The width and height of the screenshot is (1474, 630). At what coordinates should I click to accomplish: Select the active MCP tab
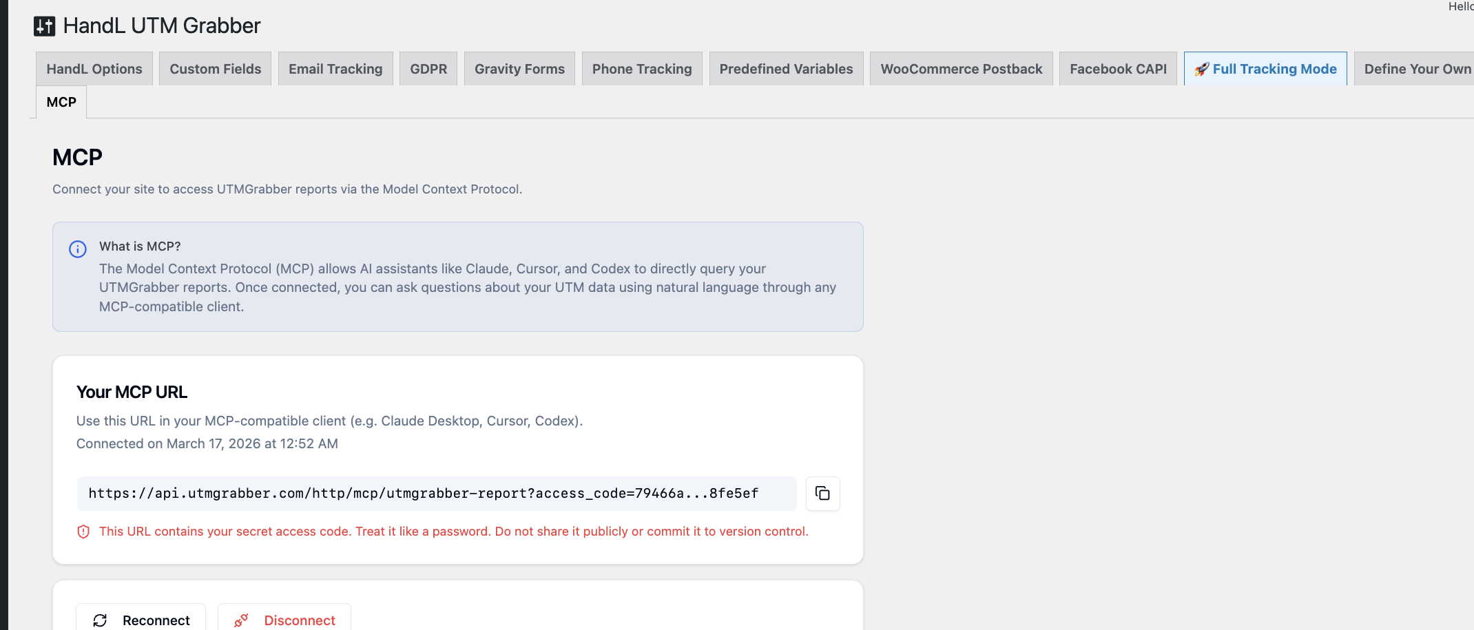pos(61,103)
